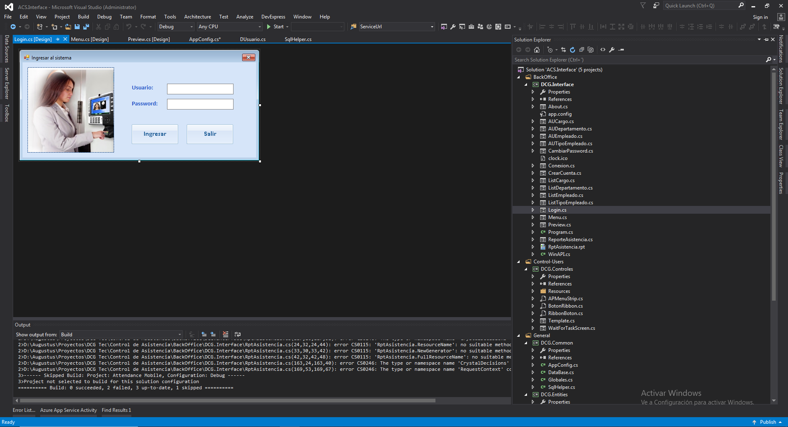The image size is (788, 427).
Task: Toggle Show All Files in Solution Explorer
Action: (x=591, y=50)
